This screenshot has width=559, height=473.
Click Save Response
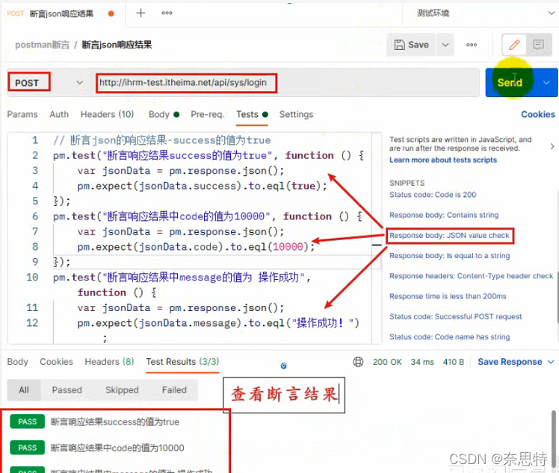[x=510, y=362]
